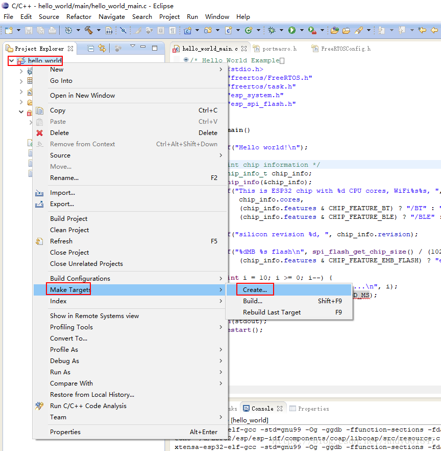441x451 pixels.
Task: Expand the folded Hello World Example comment
Action: pos(186,60)
